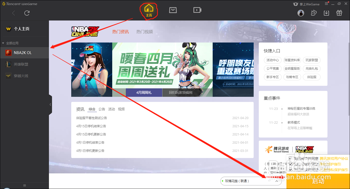Open 攻略专区 quick entry
This screenshot has width=350, height=189.
292,77
